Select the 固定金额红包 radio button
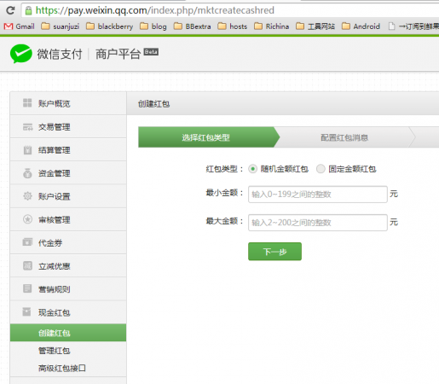 321,169
